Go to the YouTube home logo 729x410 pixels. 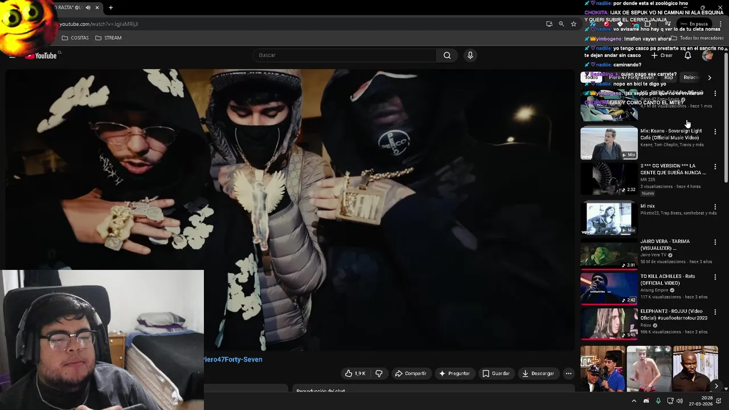coord(41,56)
